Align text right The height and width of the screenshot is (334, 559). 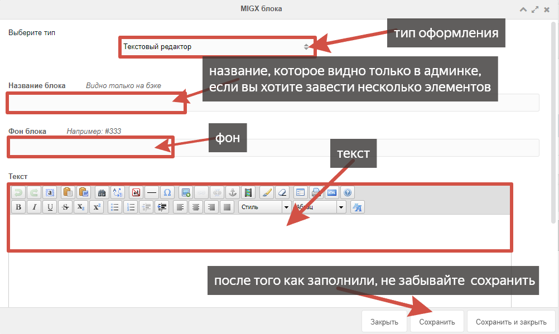click(x=211, y=207)
